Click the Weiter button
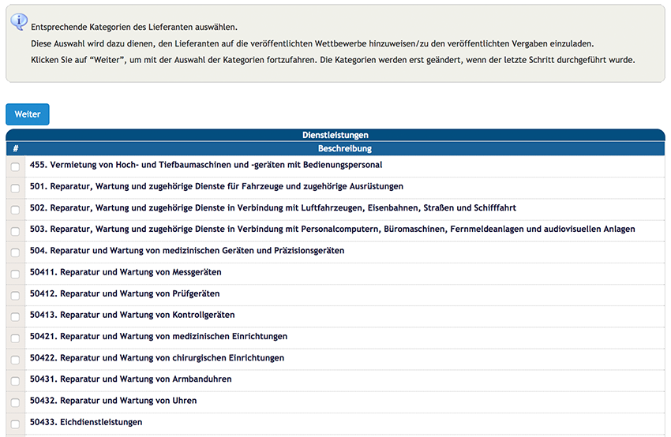This screenshot has height=437, width=671. point(28,114)
